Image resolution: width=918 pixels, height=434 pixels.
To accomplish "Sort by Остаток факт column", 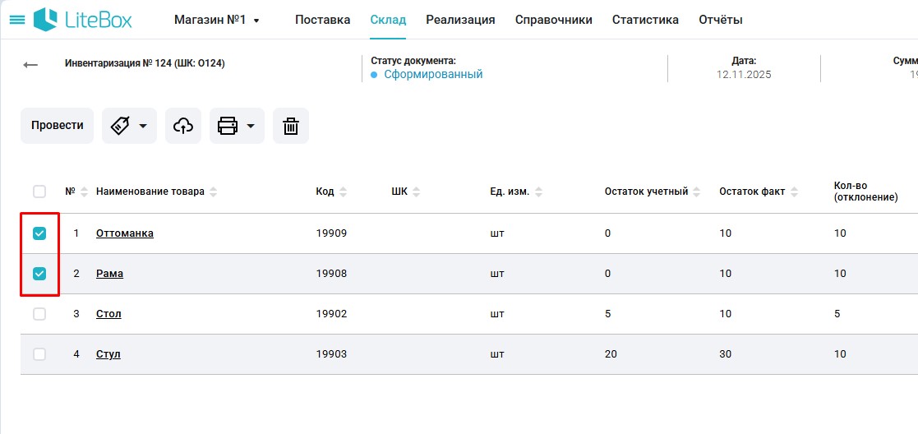I will (794, 192).
